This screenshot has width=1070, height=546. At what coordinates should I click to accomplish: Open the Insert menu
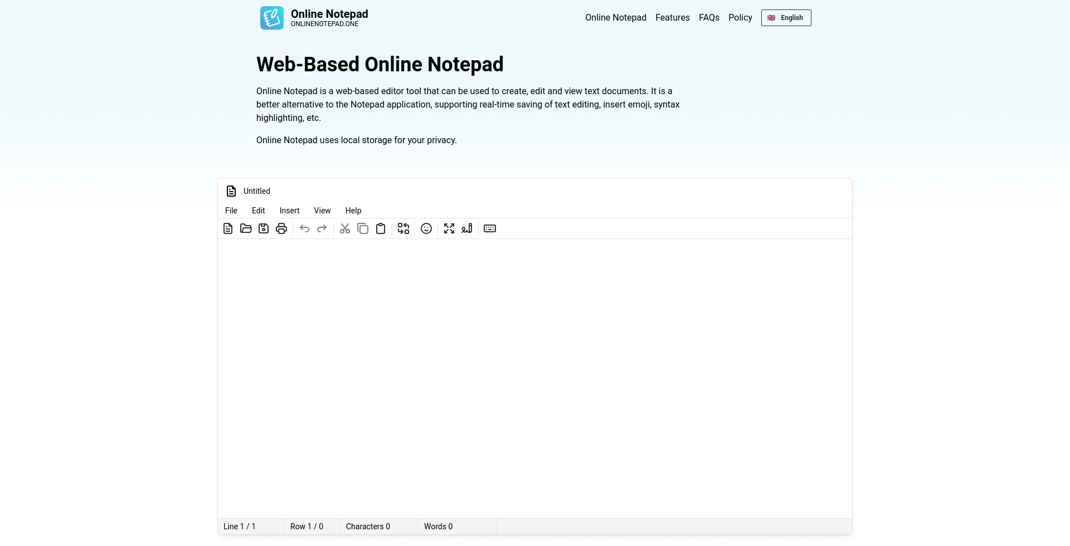pyautogui.click(x=289, y=211)
